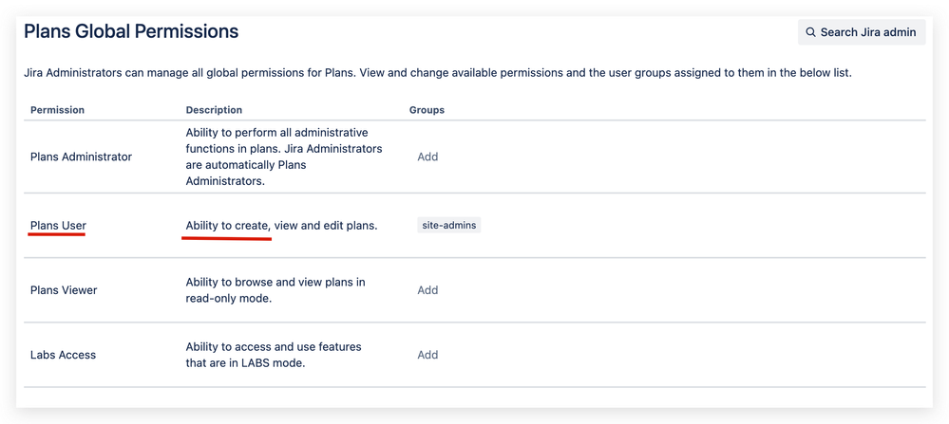This screenshot has width=949, height=424.
Task: Open the Search Jira admin box
Action: (x=862, y=32)
